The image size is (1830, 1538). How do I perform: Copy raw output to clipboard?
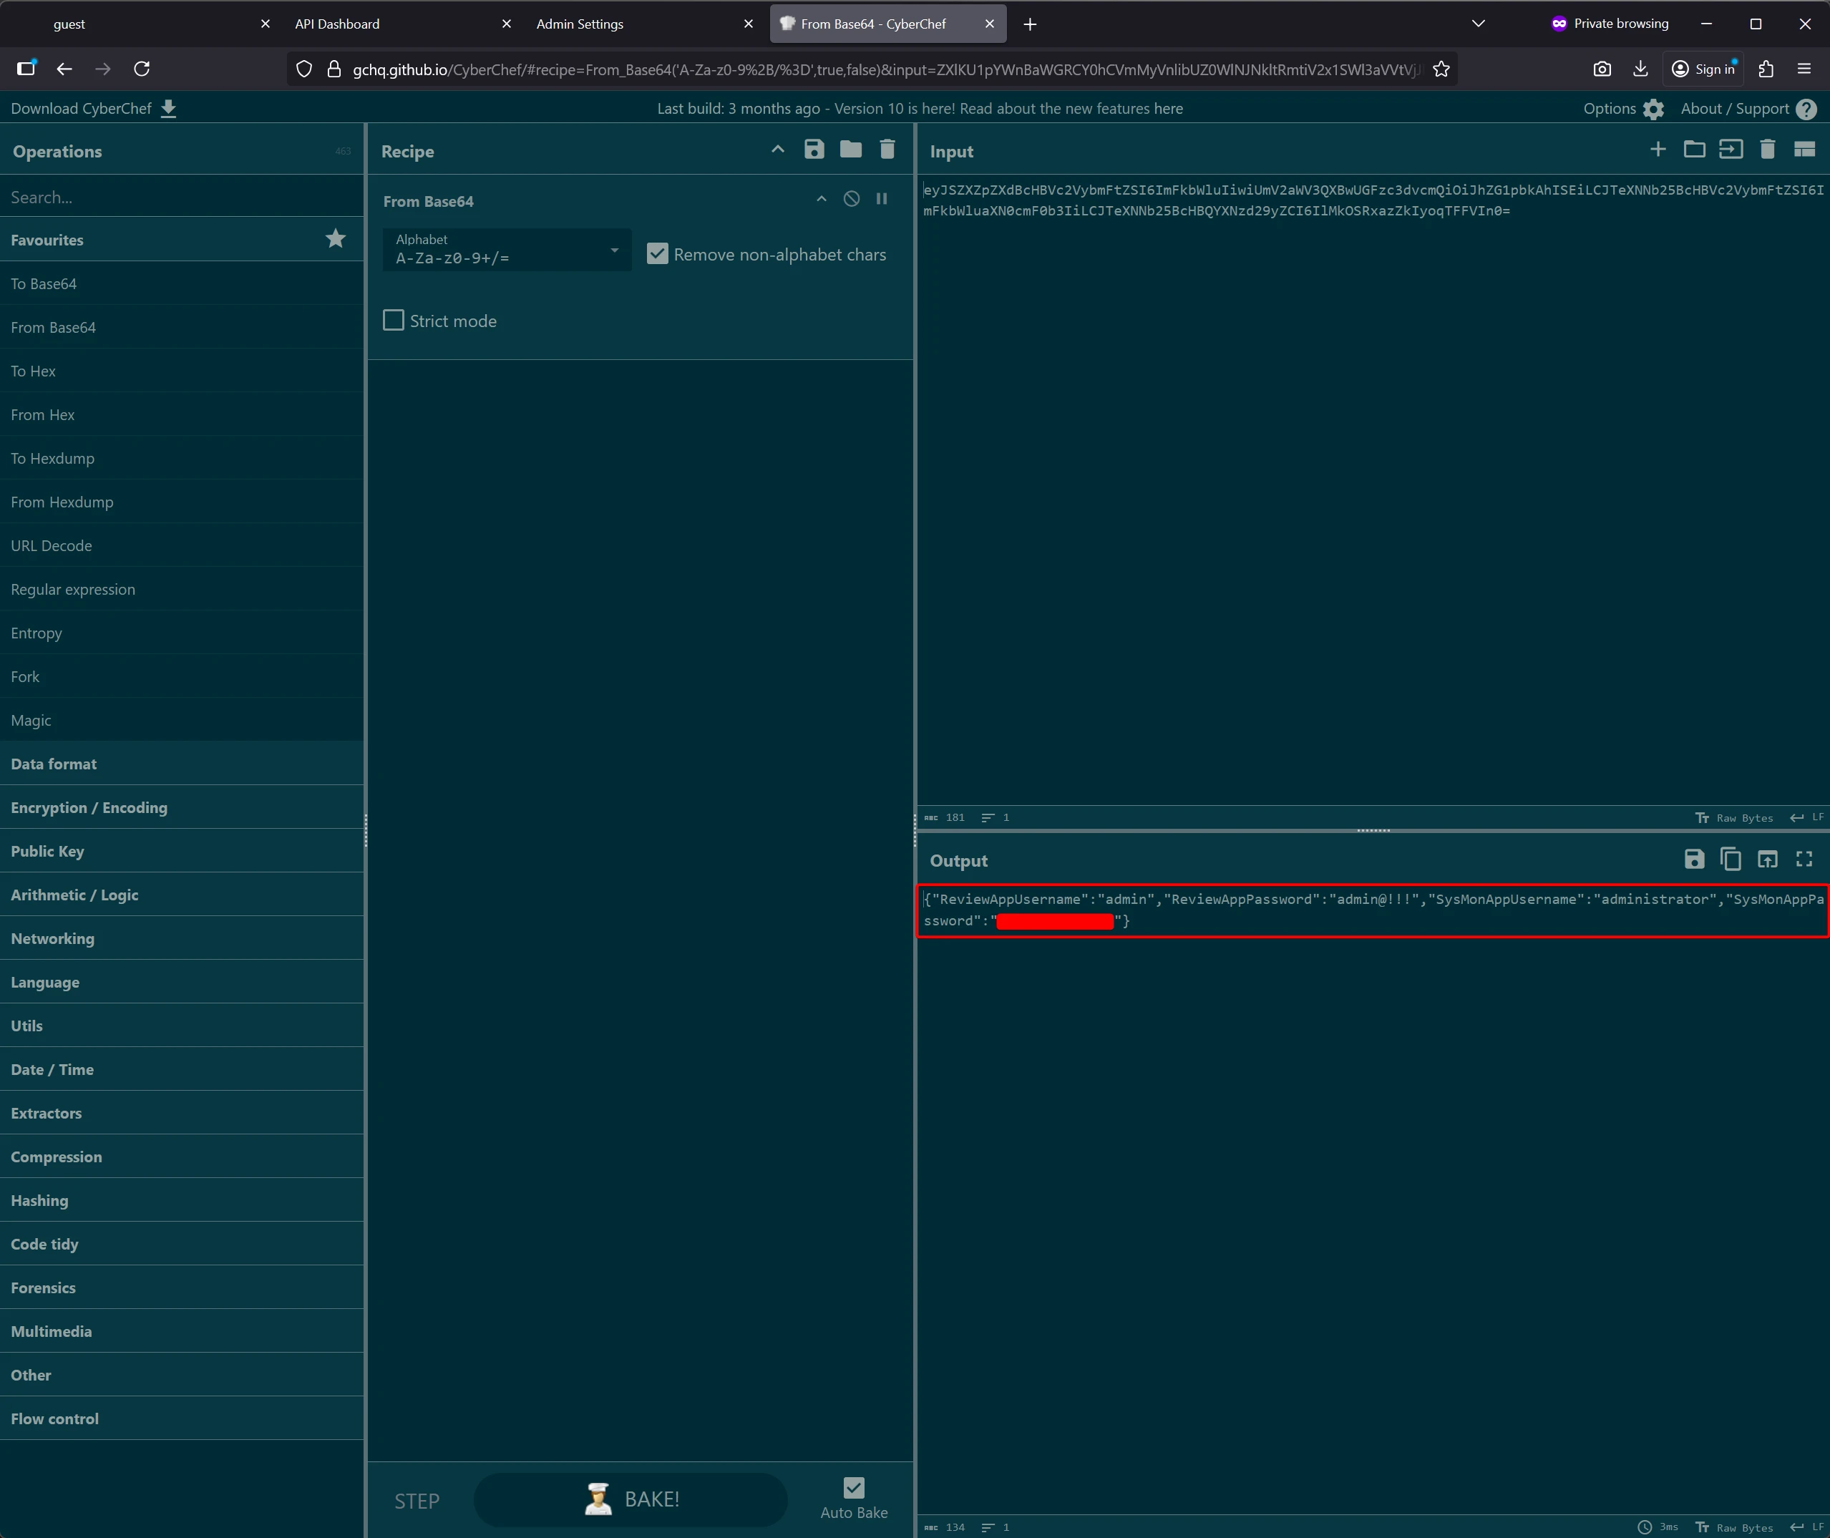[x=1730, y=860]
